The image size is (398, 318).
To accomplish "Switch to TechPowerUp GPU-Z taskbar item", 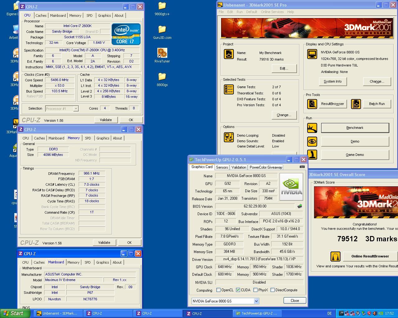I will tap(257, 313).
